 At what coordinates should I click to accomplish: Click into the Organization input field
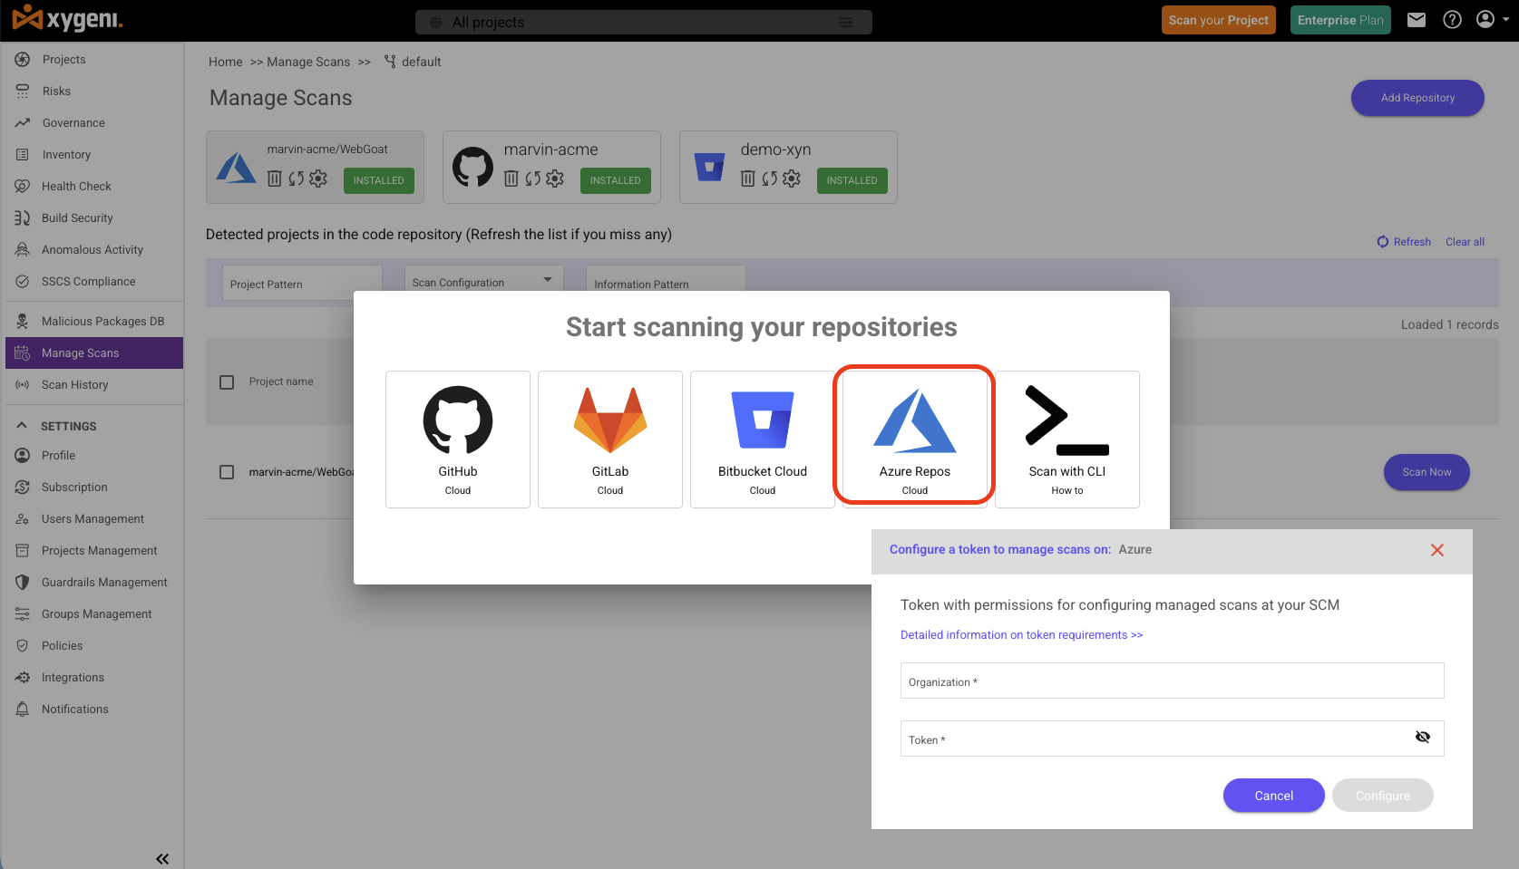coord(1172,681)
